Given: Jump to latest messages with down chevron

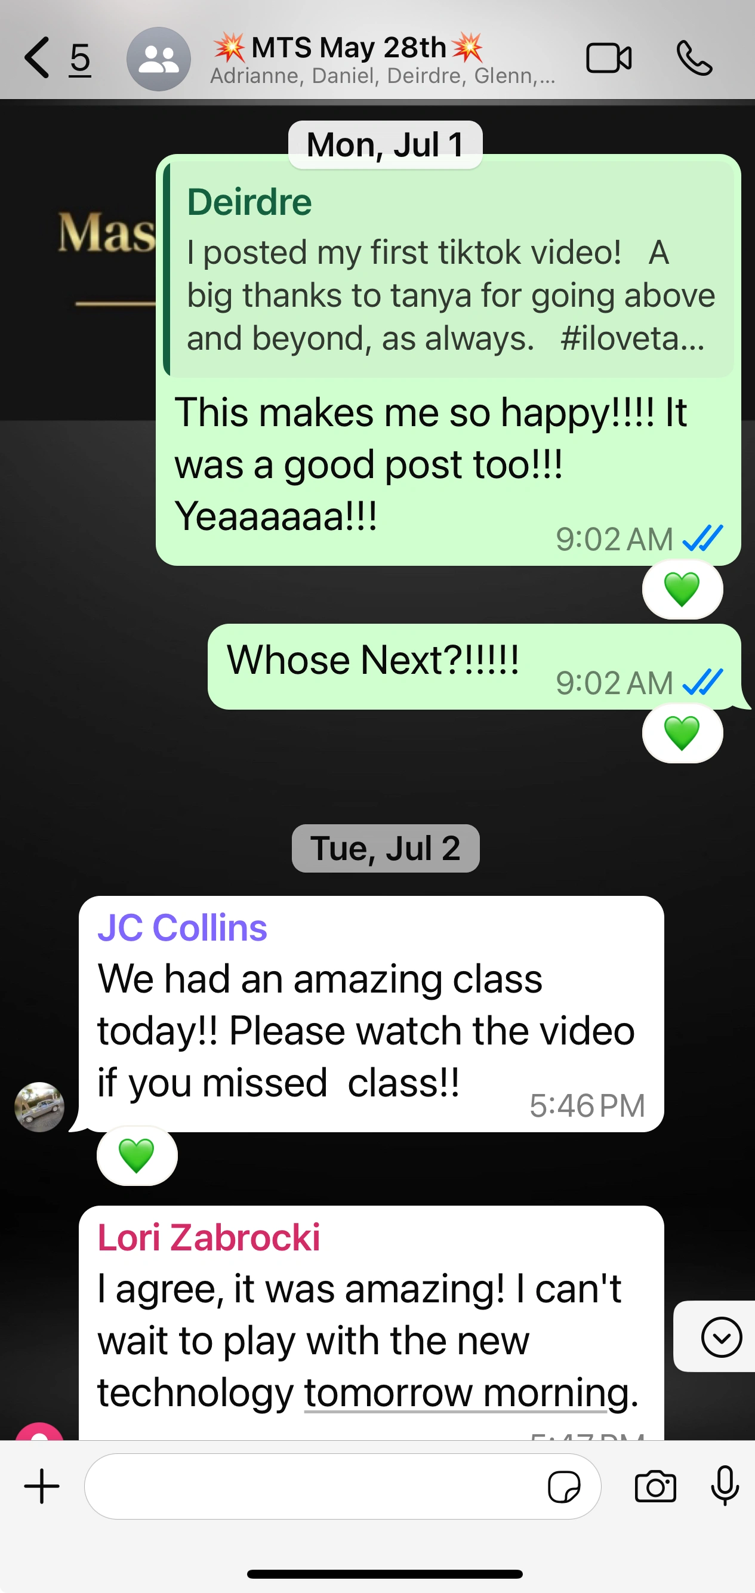Looking at the screenshot, I should coord(721,1337).
